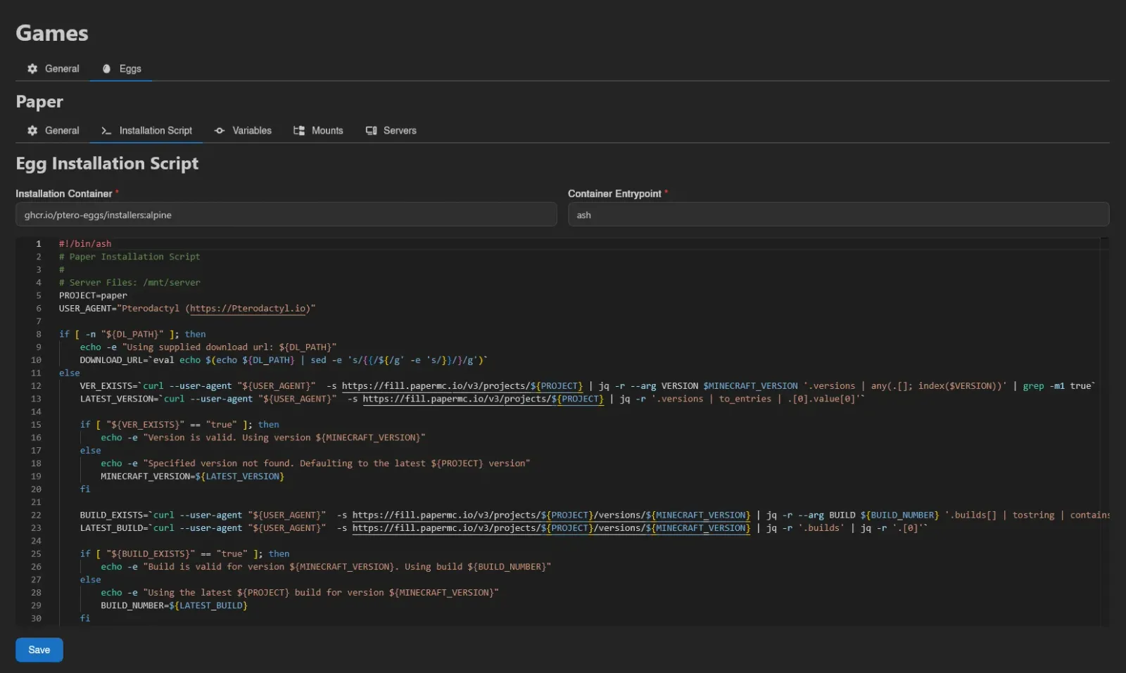Select the Installation Script tab
Viewport: 1126px width, 673px height.
[x=146, y=131]
